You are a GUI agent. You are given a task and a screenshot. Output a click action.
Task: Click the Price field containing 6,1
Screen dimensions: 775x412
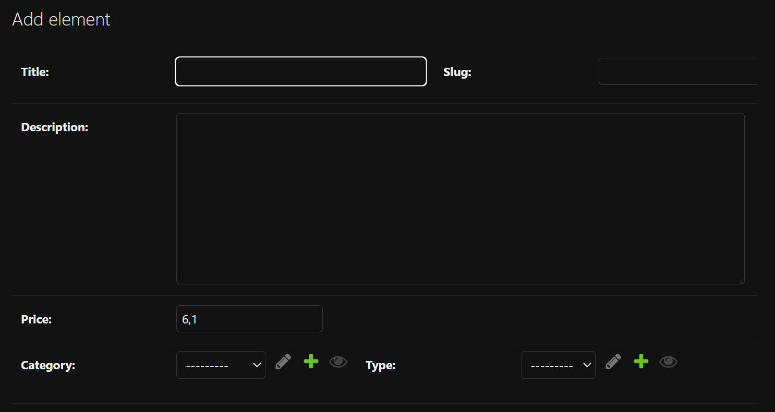(x=249, y=319)
